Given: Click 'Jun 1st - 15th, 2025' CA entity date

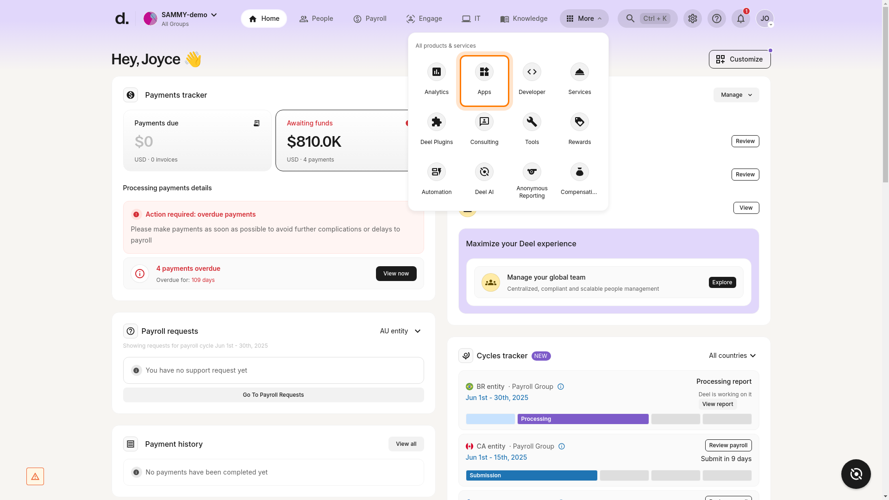Looking at the screenshot, I should pos(496,457).
